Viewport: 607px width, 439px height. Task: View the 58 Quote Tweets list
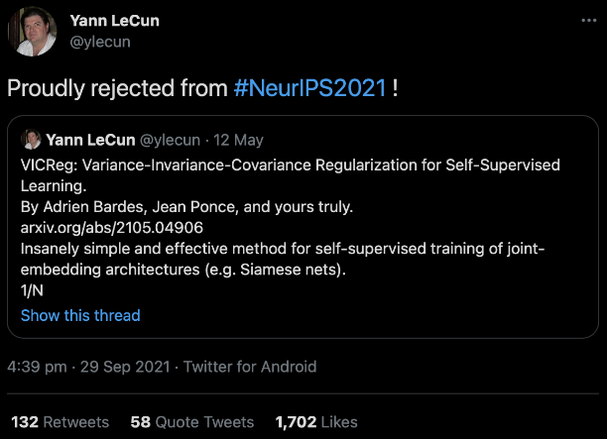click(x=191, y=421)
